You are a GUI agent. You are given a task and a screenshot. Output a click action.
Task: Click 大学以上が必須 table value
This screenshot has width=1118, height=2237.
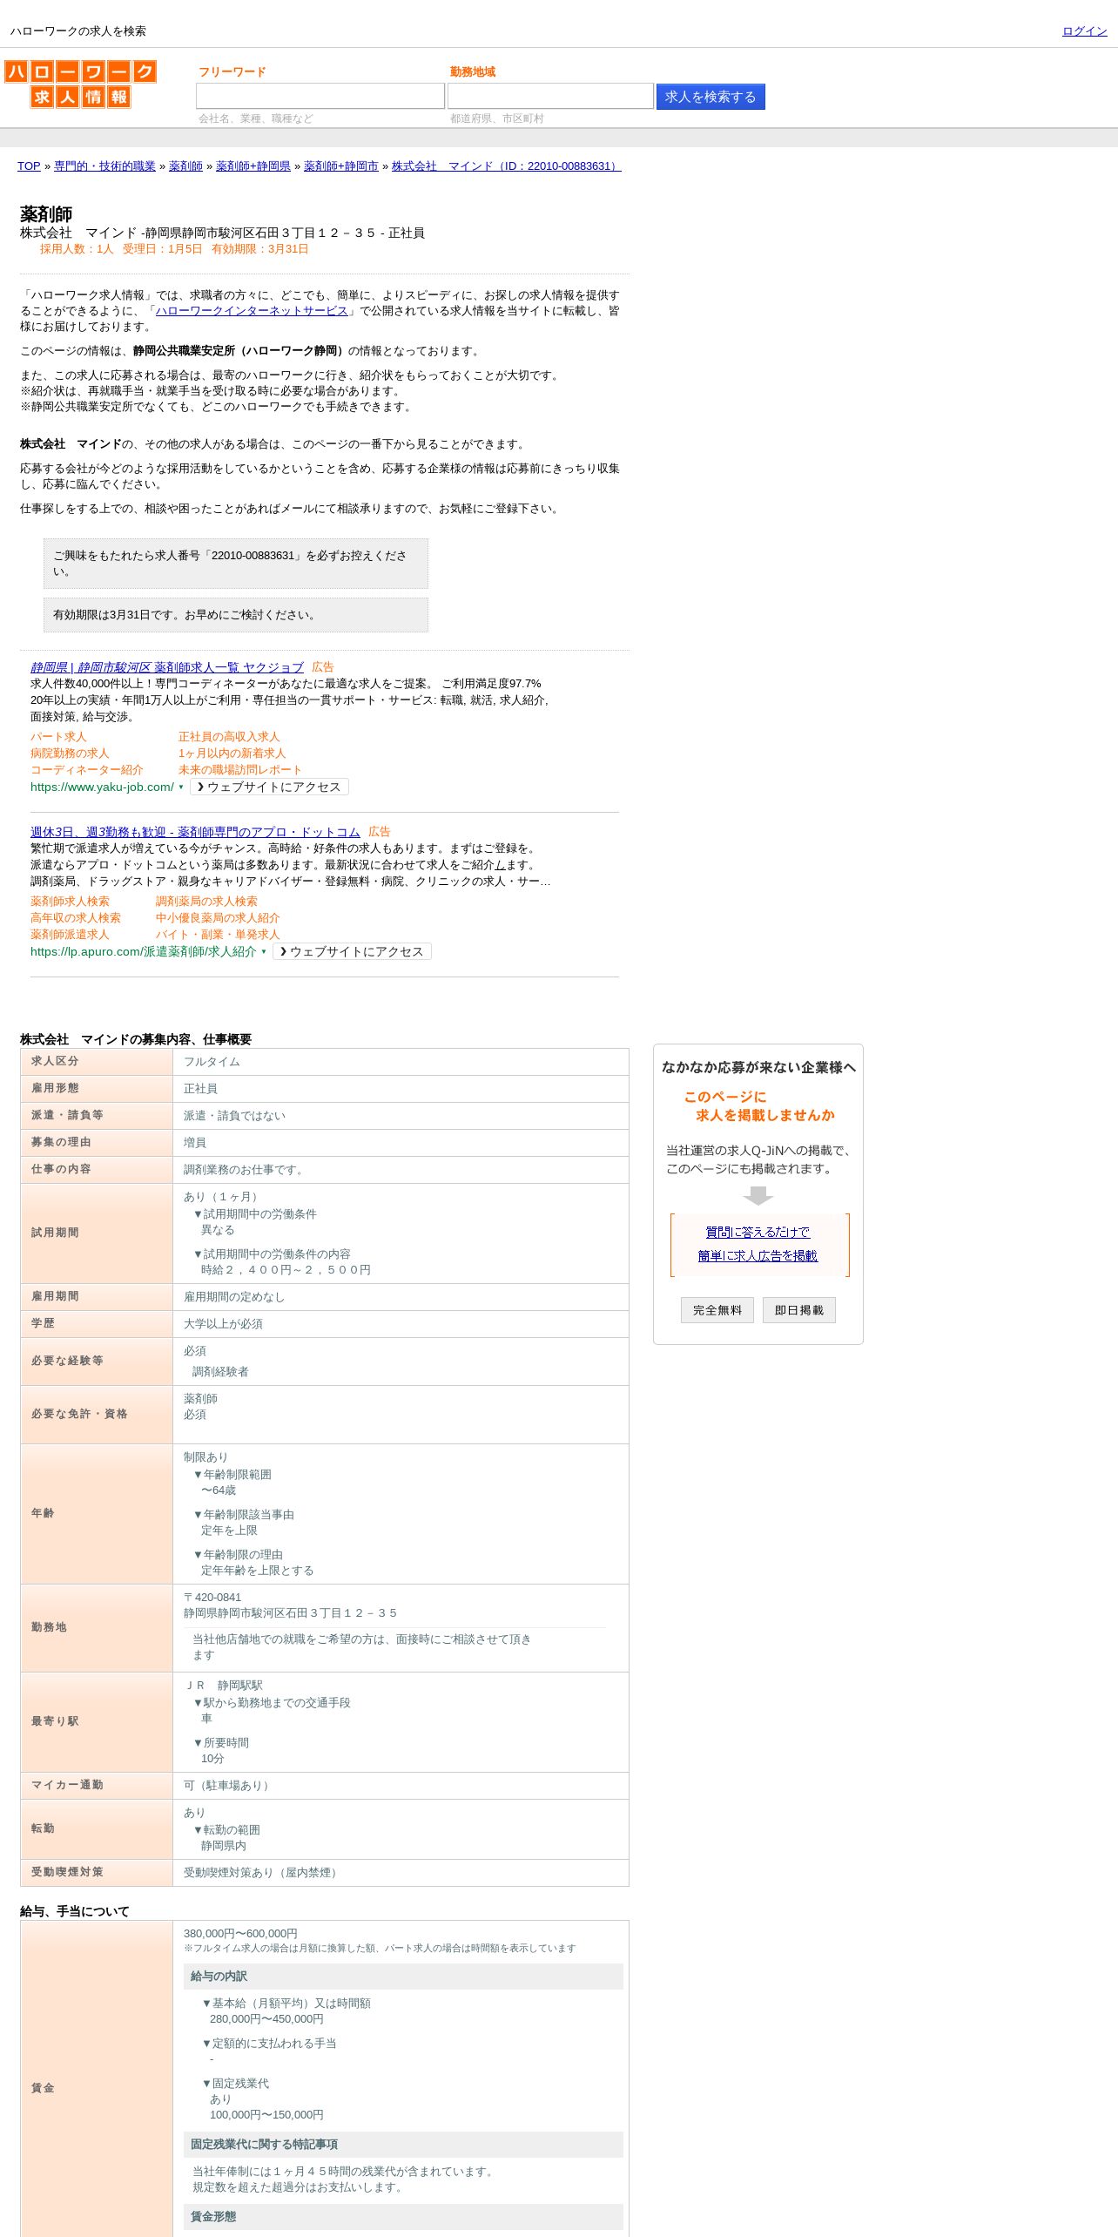[223, 1324]
